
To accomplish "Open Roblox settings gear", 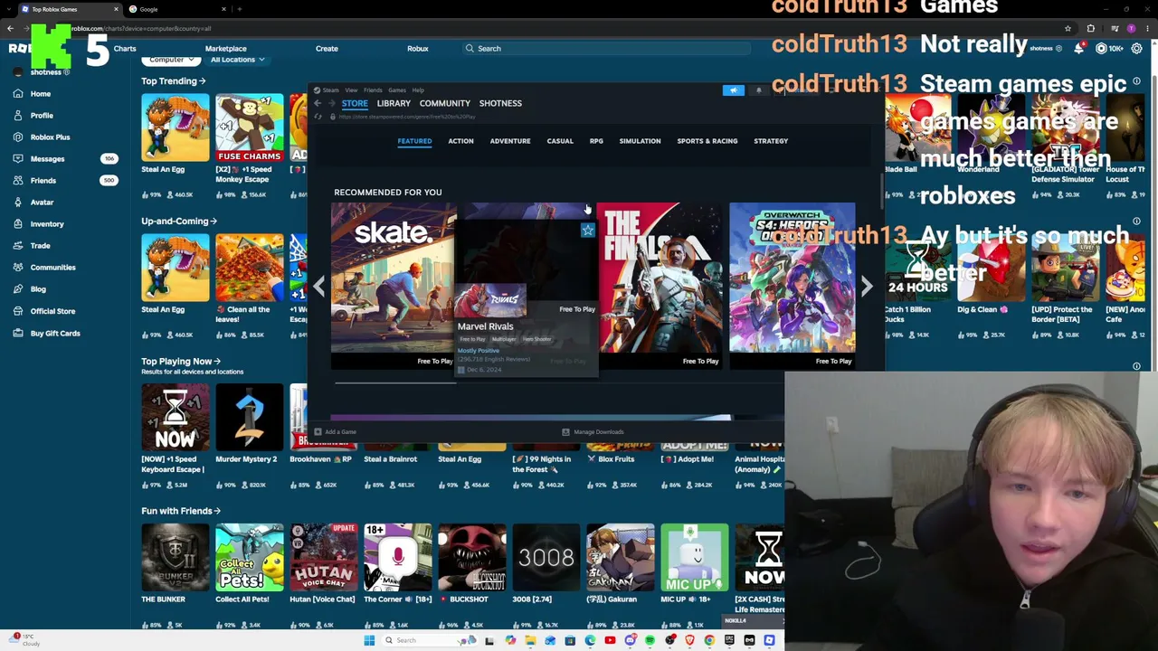I will [x=1136, y=49].
